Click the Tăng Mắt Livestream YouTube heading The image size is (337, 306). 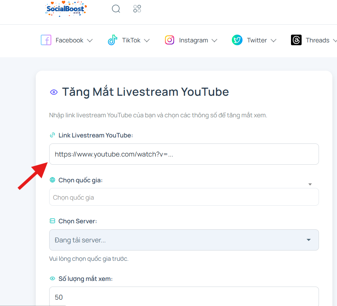point(145,92)
